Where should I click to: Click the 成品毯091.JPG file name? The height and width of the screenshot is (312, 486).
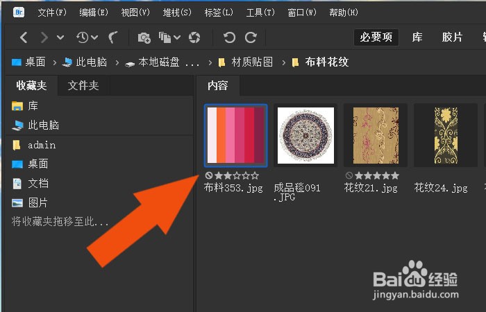[297, 192]
